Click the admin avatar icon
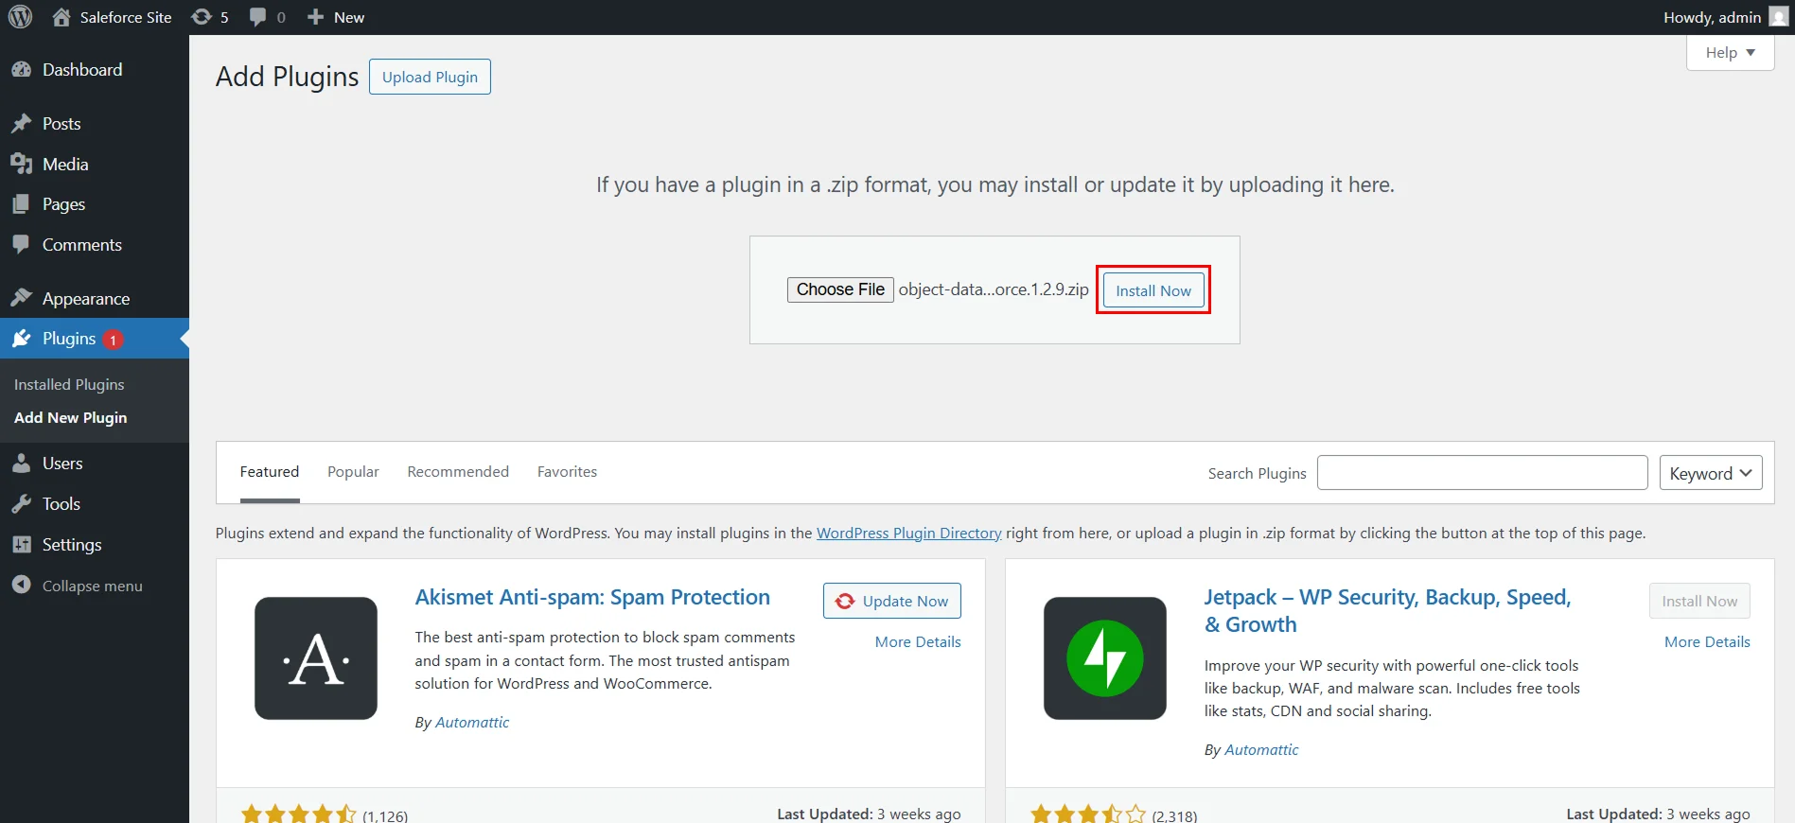Viewport: 1795px width, 823px height. pos(1779,17)
